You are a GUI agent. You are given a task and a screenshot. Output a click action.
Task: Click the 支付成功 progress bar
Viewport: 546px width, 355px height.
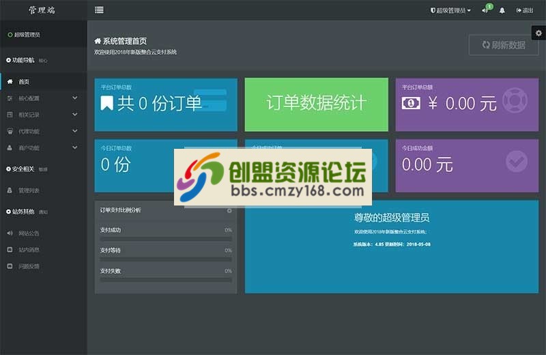(166, 240)
